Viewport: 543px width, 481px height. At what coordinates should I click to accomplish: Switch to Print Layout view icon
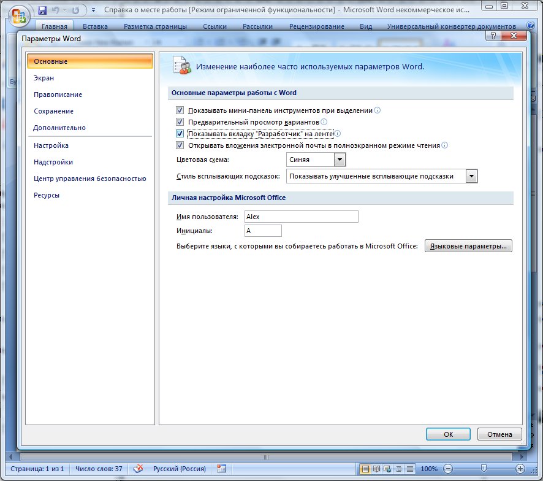[x=365, y=469]
